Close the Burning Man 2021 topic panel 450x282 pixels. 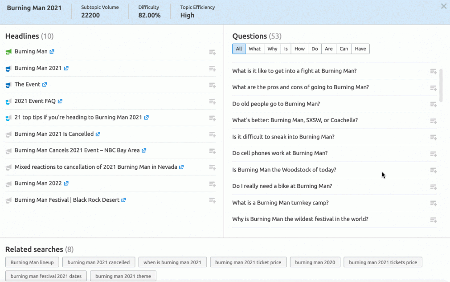click(444, 6)
